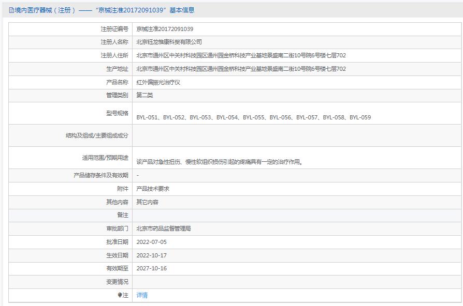Click the 结构及组成/主要组成成分 label

pos(97,135)
